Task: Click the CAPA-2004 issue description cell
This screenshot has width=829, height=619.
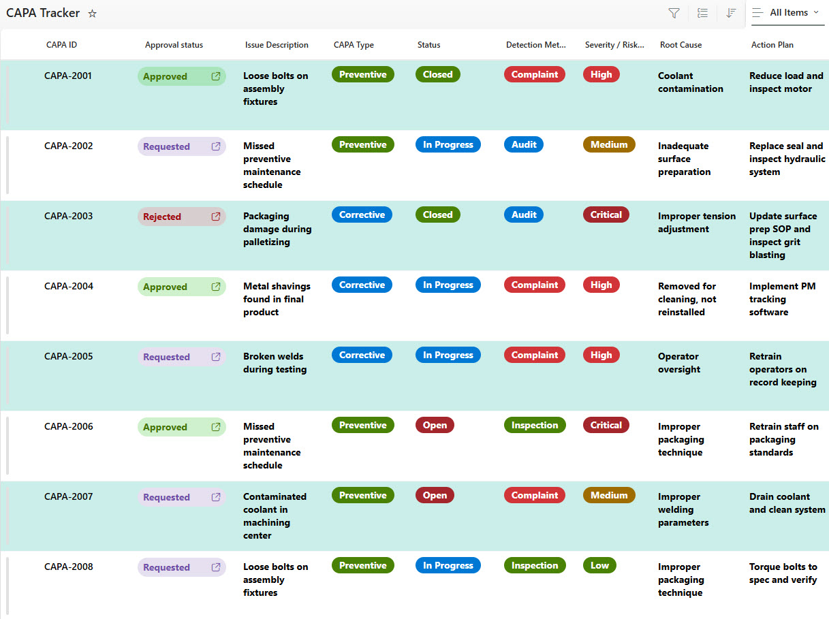Action: pyautogui.click(x=277, y=299)
